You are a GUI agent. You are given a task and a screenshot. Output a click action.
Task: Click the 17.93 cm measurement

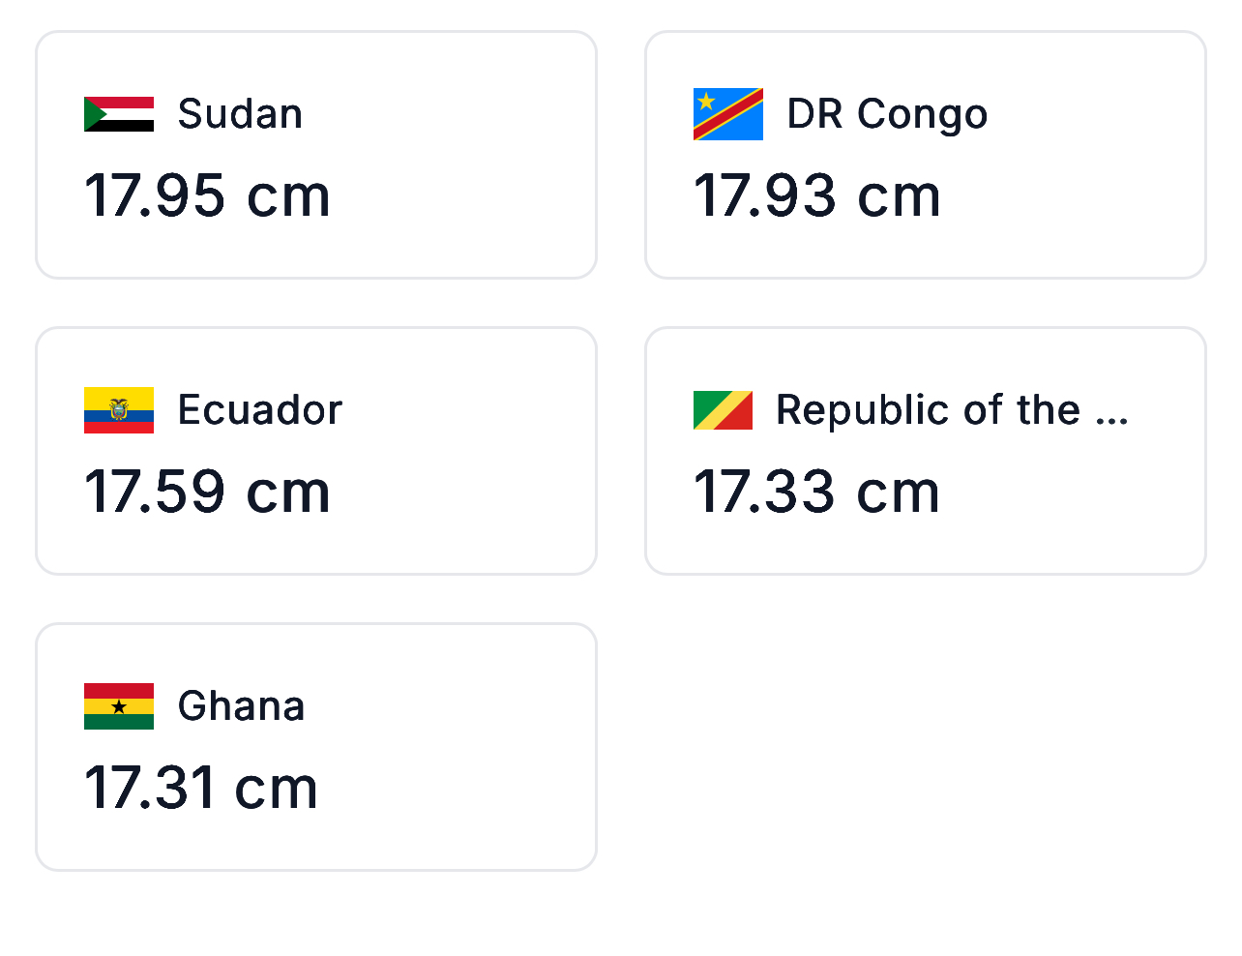pos(816,195)
